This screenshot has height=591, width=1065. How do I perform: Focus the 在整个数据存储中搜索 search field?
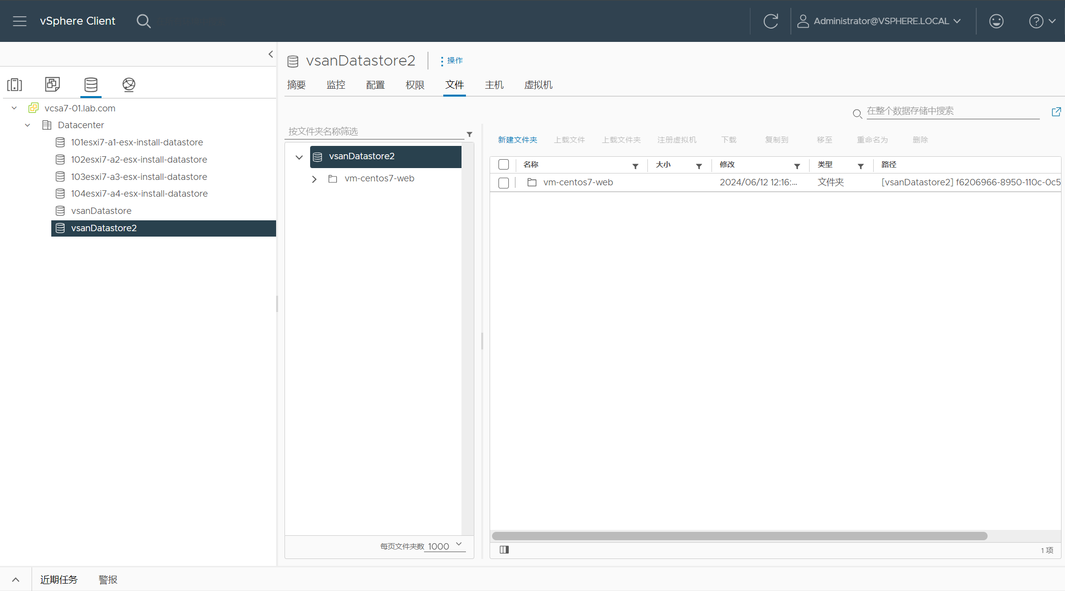tap(953, 111)
